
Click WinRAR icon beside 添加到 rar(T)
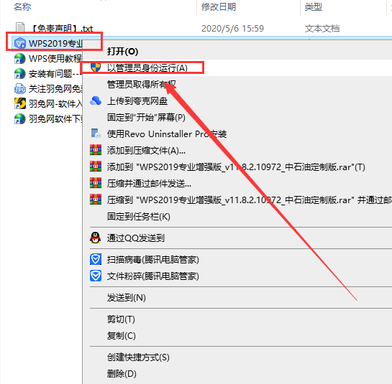(x=96, y=167)
